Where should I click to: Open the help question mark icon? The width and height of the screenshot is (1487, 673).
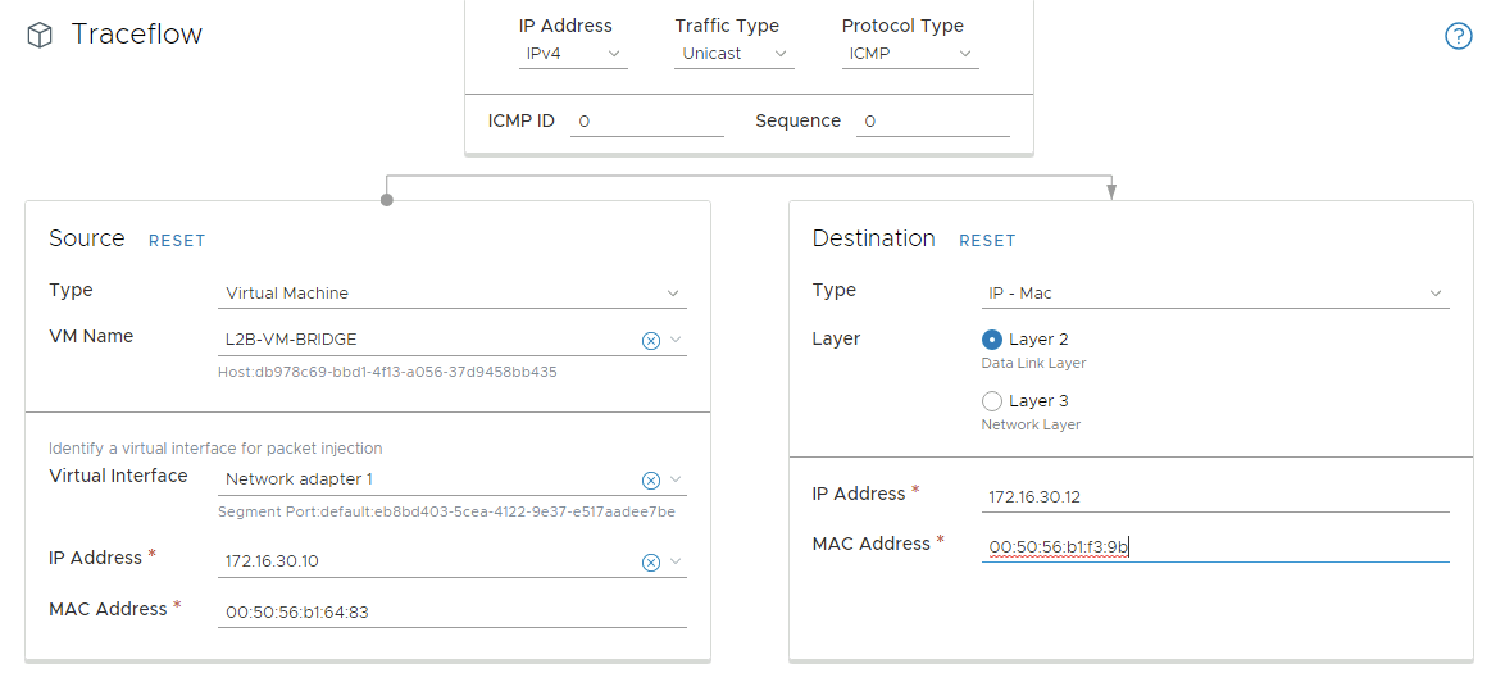(x=1458, y=36)
